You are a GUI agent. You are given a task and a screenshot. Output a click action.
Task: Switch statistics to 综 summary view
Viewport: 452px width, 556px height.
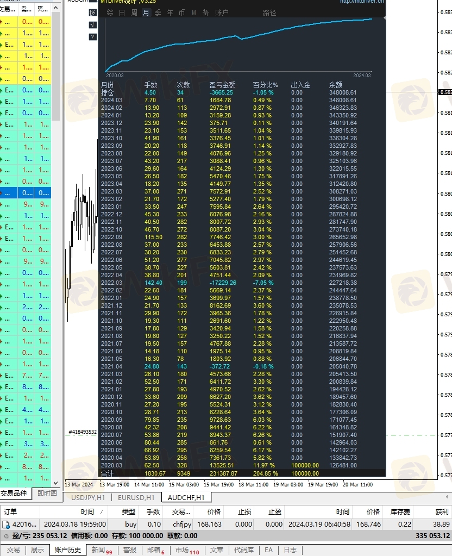coord(110,13)
